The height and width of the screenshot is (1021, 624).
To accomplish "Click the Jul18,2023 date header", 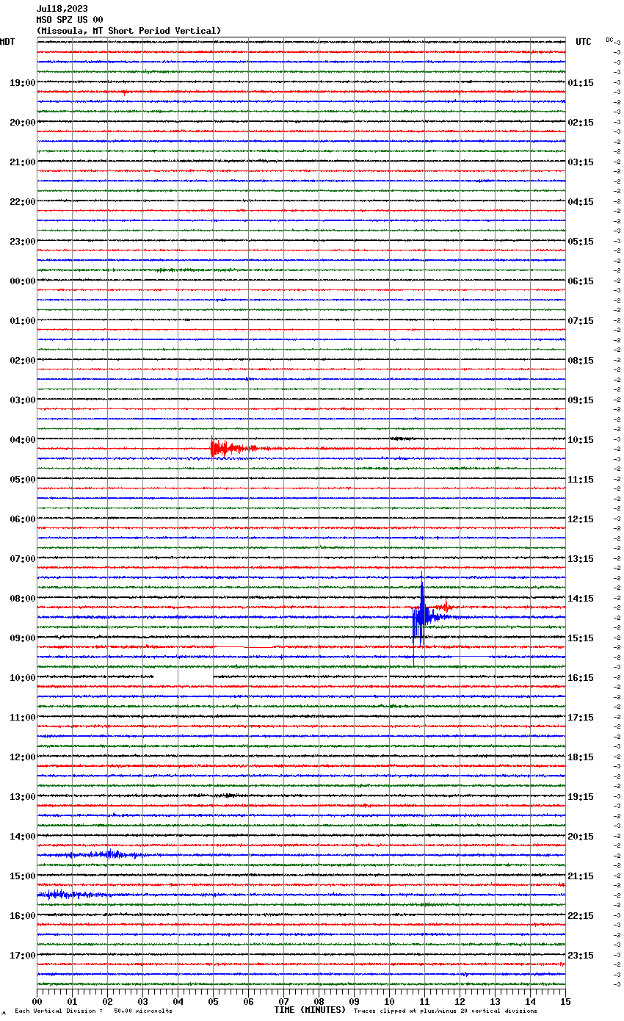I will pyautogui.click(x=62, y=9).
